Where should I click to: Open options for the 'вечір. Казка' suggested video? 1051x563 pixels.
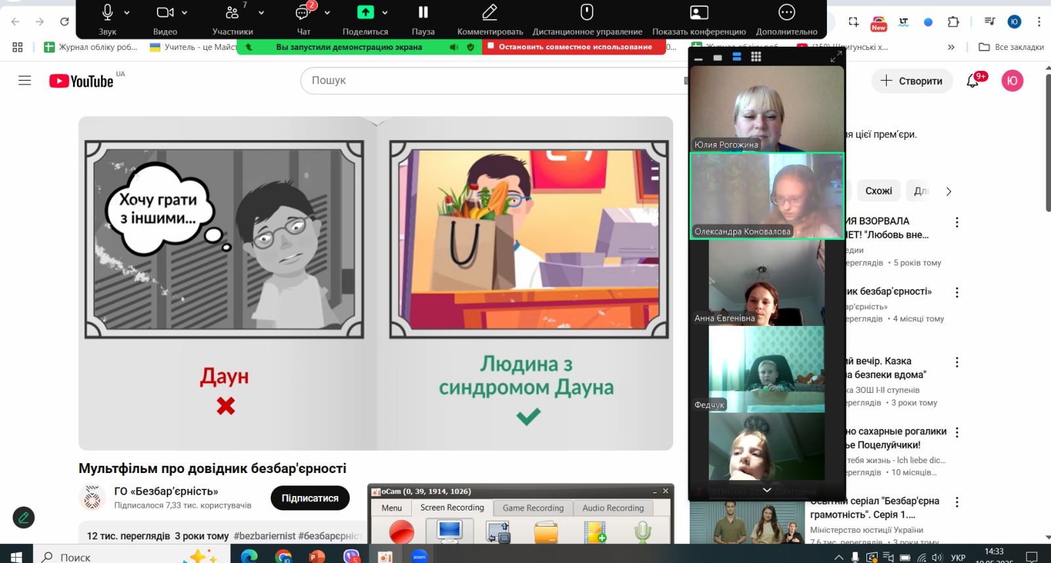coord(957,362)
